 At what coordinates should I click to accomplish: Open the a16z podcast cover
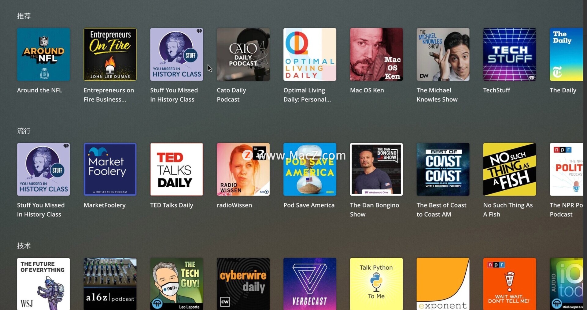click(x=110, y=284)
